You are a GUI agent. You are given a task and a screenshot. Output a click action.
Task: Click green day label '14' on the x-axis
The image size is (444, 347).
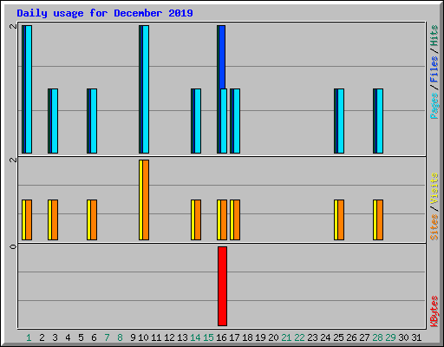tap(195, 337)
